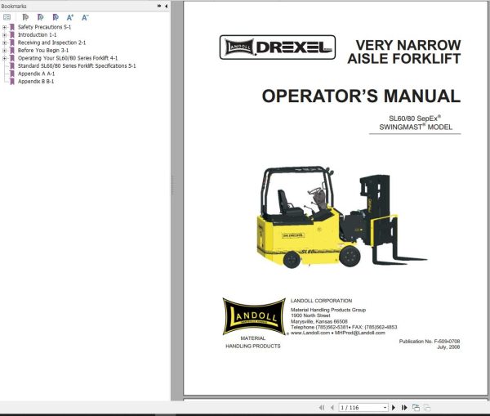Open Safety Precautions S-1 bookmark
Image resolution: width=490 pixels, height=416 pixels.
pyautogui.click(x=44, y=27)
